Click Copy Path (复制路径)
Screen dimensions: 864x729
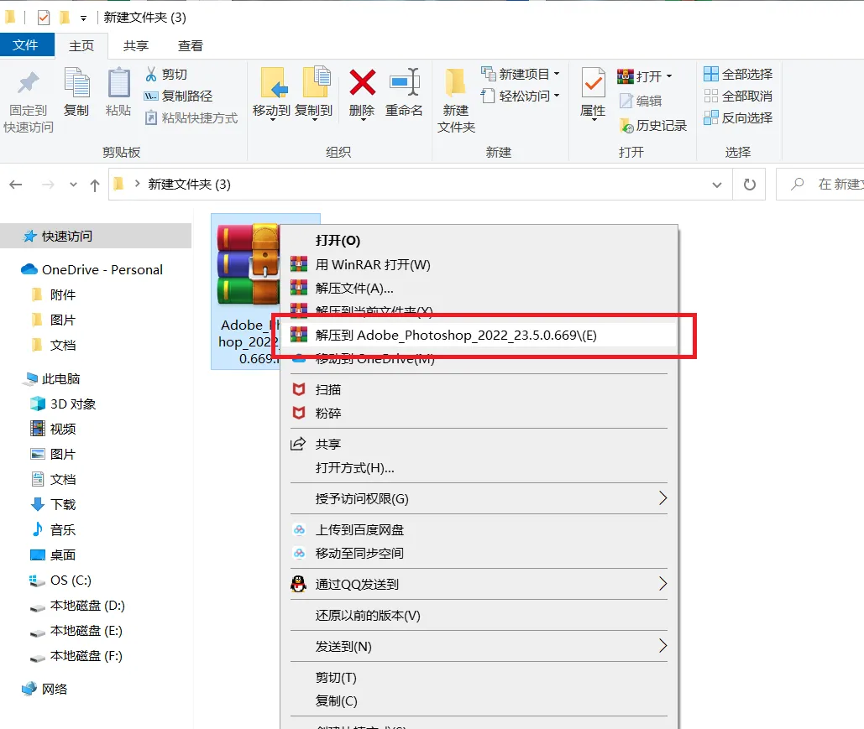coord(178,96)
